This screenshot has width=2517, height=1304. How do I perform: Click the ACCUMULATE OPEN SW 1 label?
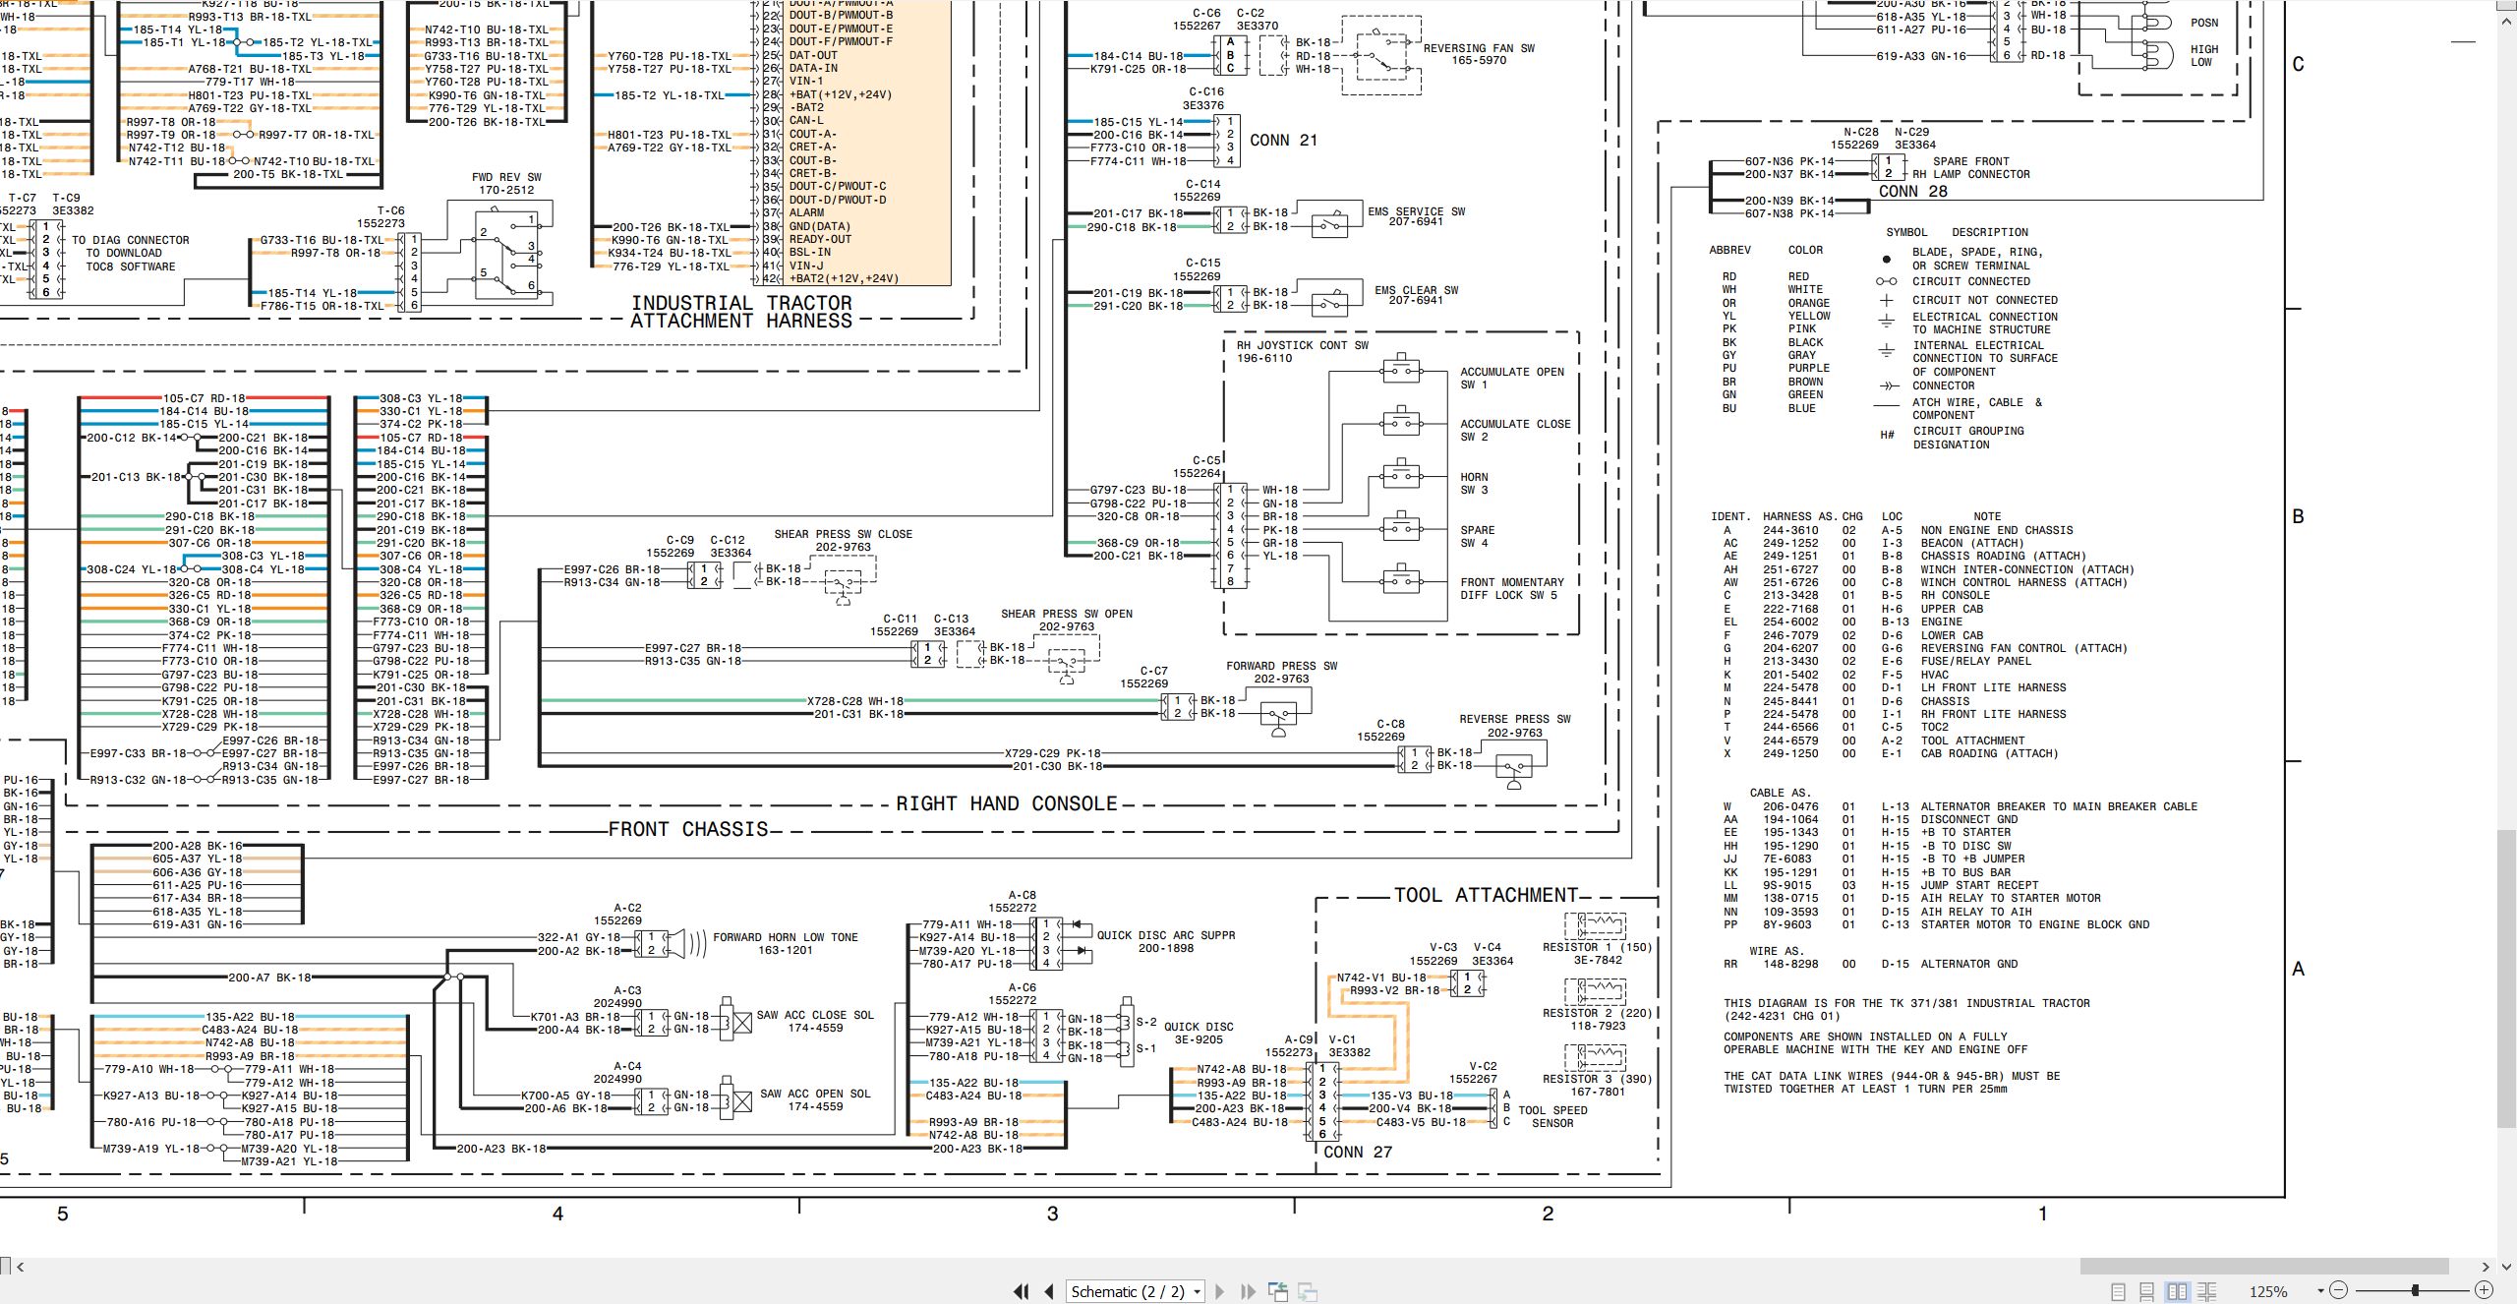(1511, 379)
